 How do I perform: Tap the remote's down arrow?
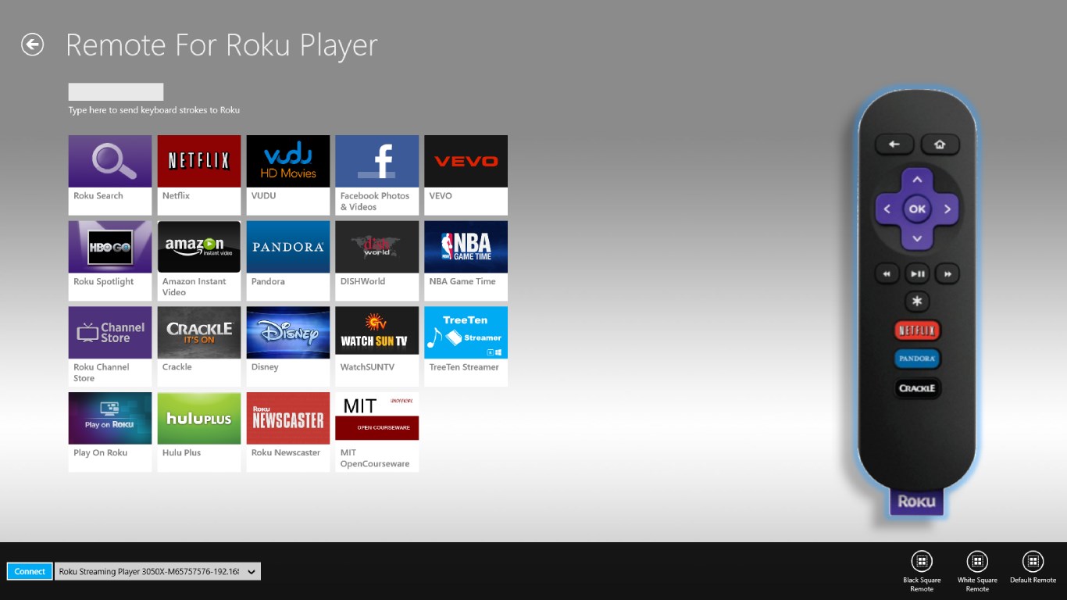[917, 238]
